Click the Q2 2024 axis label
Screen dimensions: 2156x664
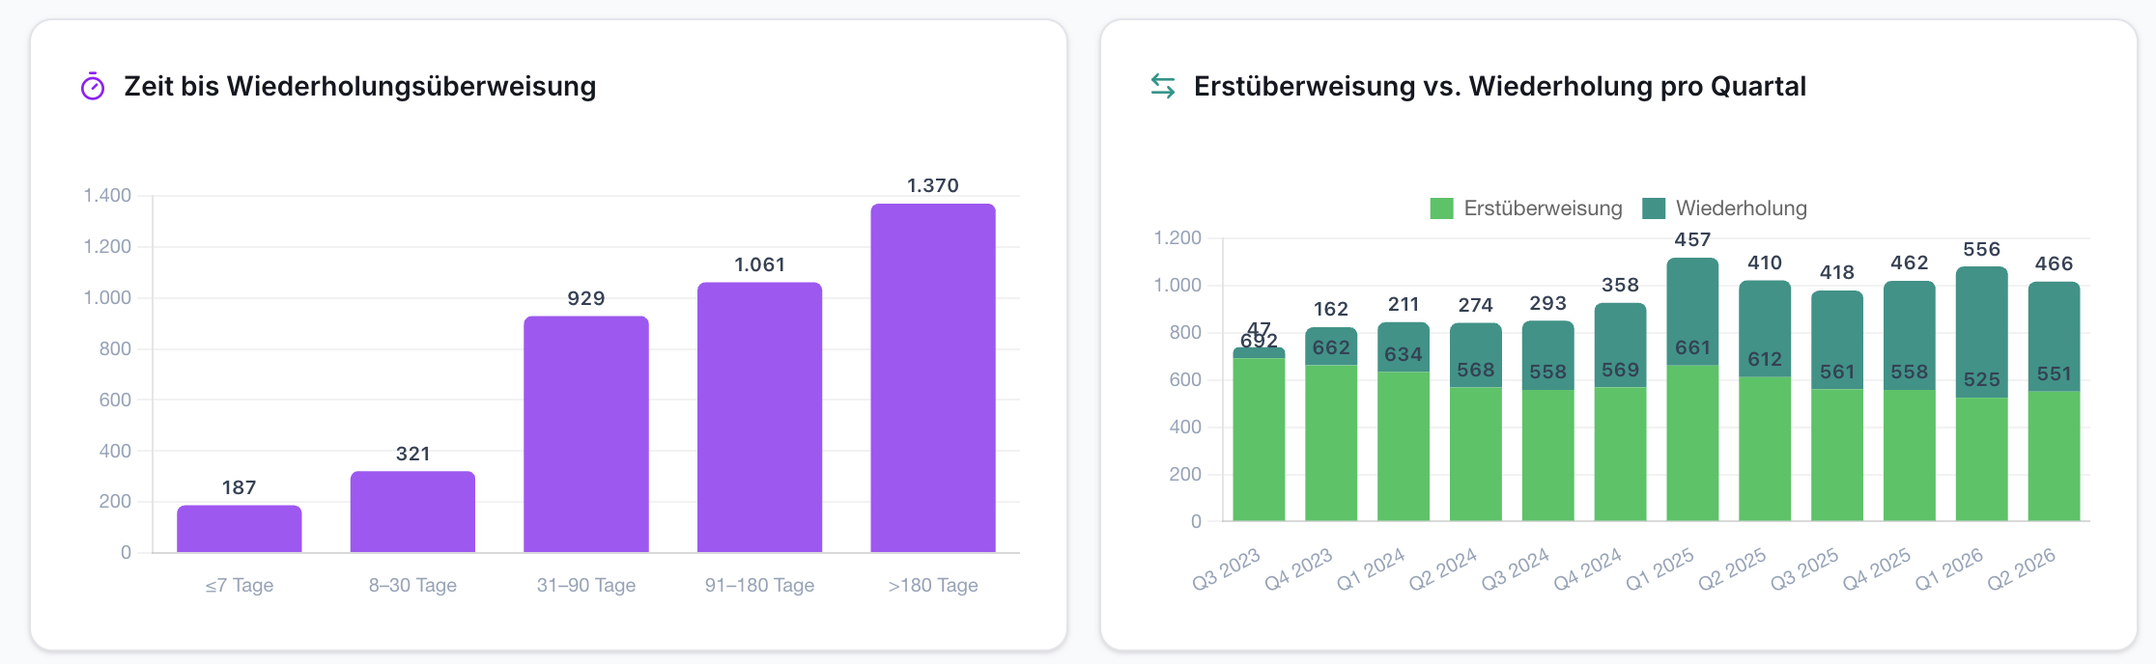click(1443, 569)
